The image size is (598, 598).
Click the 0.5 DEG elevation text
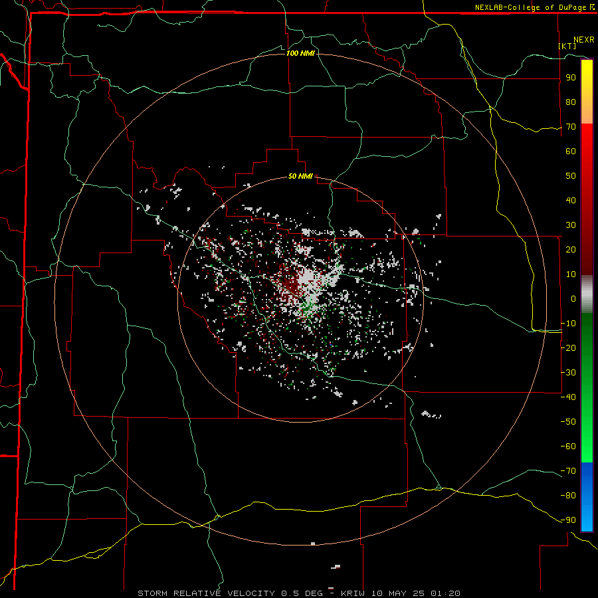pyautogui.click(x=302, y=593)
